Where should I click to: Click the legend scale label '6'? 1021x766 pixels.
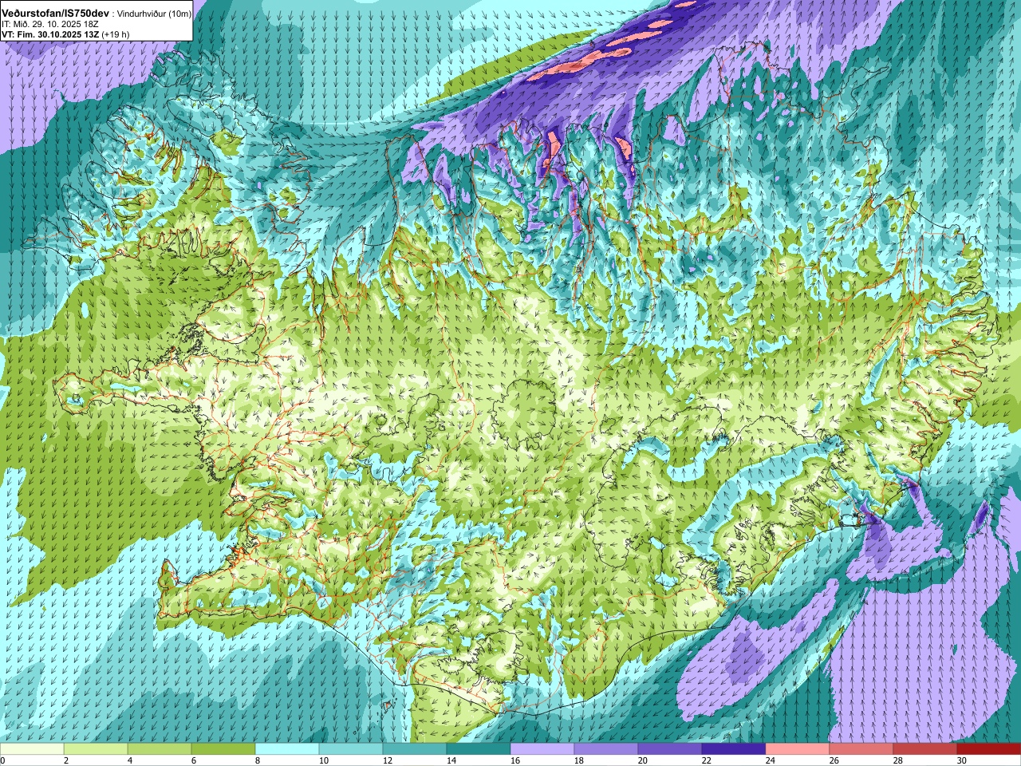tap(194, 760)
